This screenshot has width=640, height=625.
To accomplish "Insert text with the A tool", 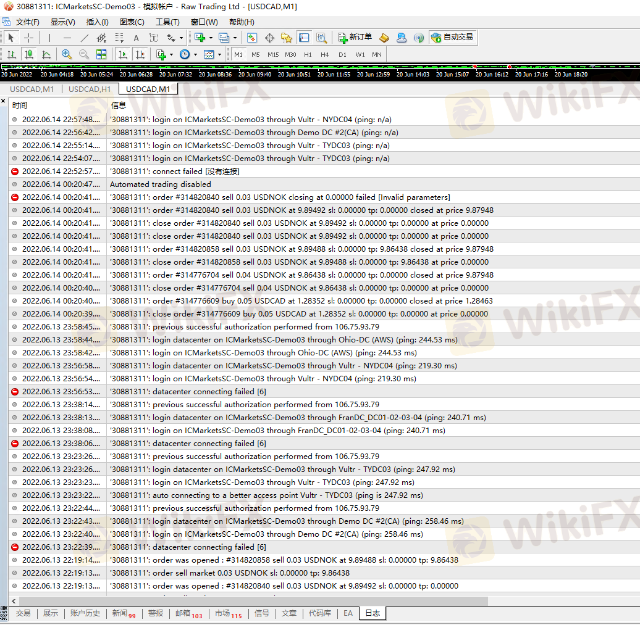I will point(137,38).
